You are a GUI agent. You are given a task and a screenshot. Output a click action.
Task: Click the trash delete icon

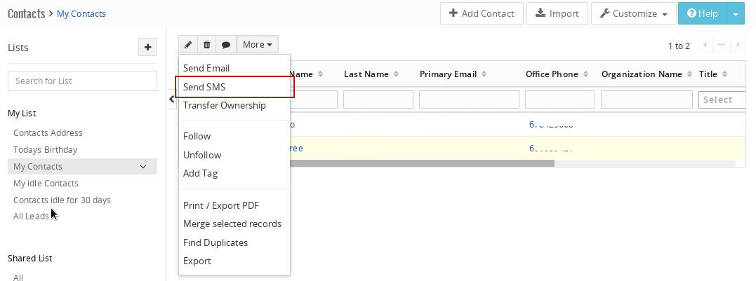[207, 45]
